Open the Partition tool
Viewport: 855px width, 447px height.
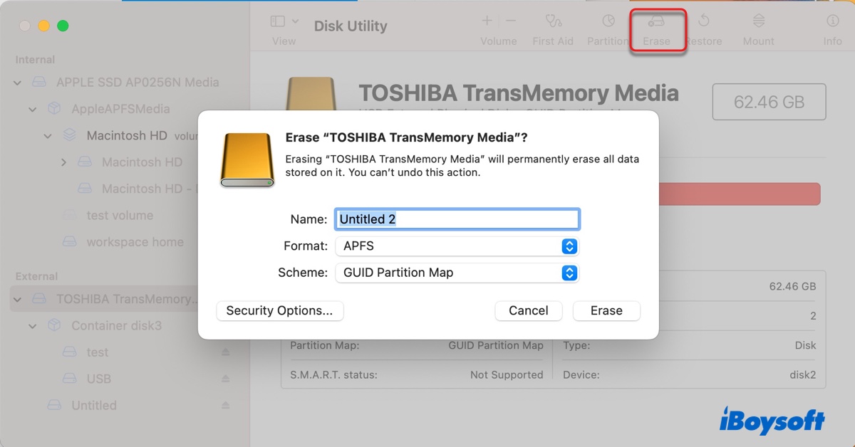tap(608, 28)
